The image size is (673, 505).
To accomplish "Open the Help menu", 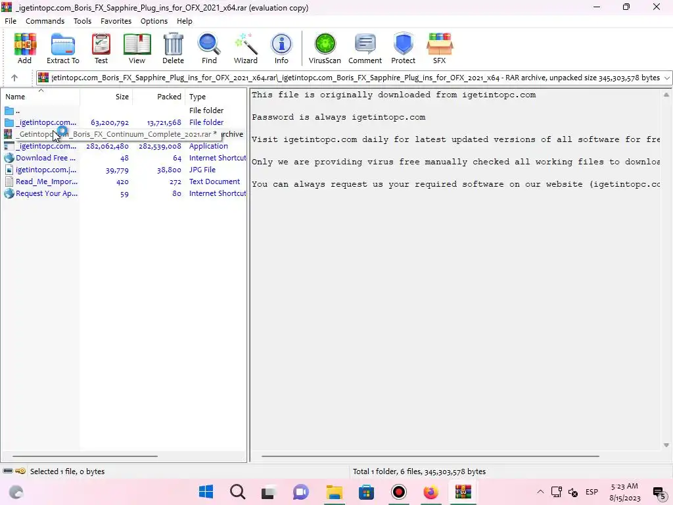I will [x=185, y=21].
